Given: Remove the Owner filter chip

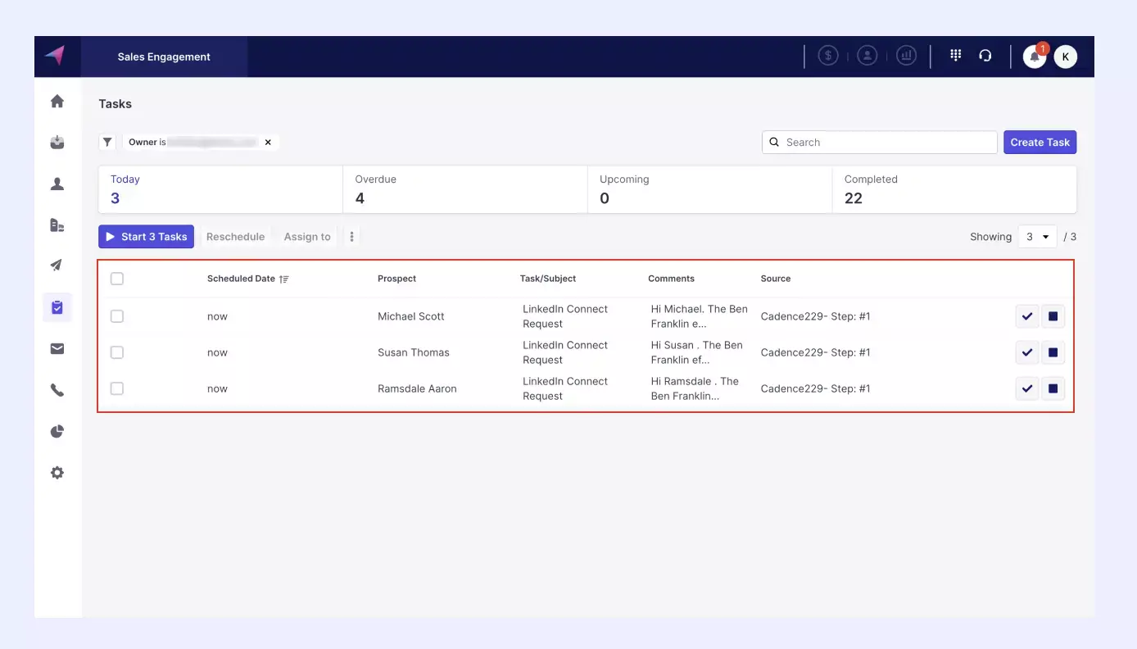Looking at the screenshot, I should pos(268,142).
